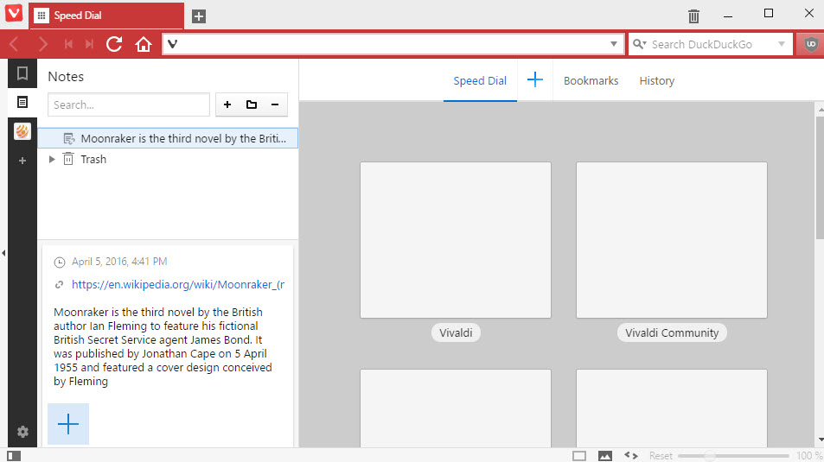Click the Search DuckDuckGo field
The height and width of the screenshot is (462, 824).
tap(710, 44)
